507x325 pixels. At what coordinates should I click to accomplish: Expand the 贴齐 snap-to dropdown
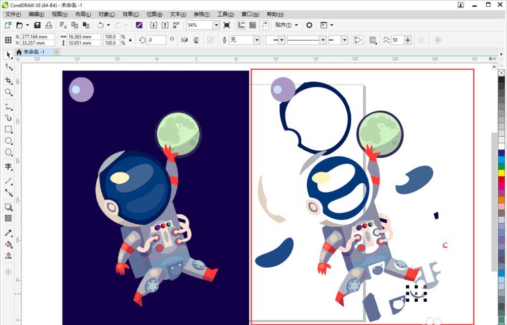pyautogui.click(x=296, y=25)
